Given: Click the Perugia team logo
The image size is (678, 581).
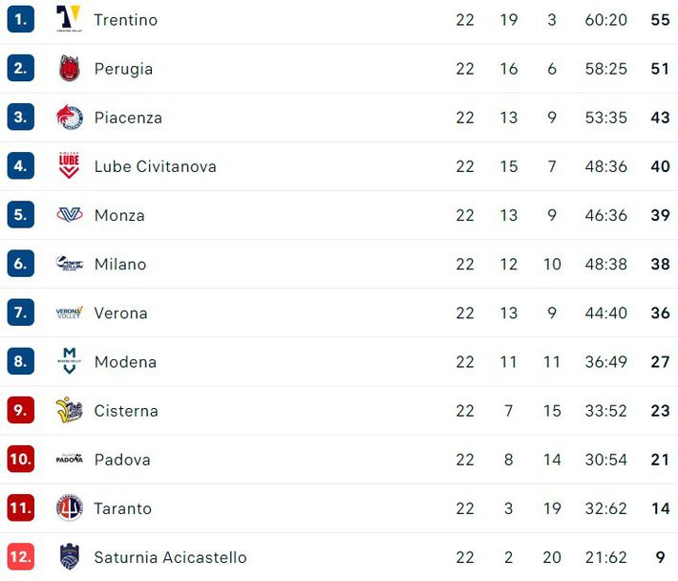Looking at the screenshot, I should (69, 69).
